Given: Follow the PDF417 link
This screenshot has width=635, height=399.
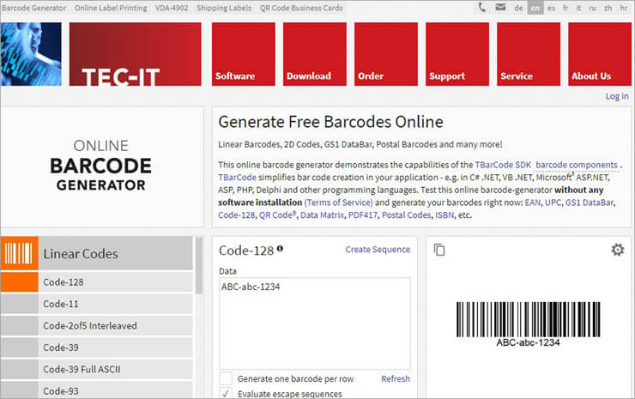Looking at the screenshot, I should [363, 215].
